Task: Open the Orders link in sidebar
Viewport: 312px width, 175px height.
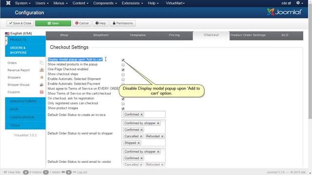Action: pyautogui.click(x=12, y=63)
